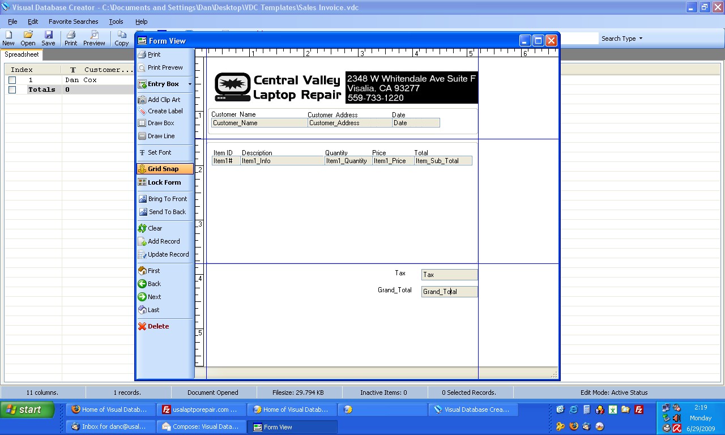Click the Form View taskbar button
Viewport: 725px width, 435px height.
(x=293, y=427)
